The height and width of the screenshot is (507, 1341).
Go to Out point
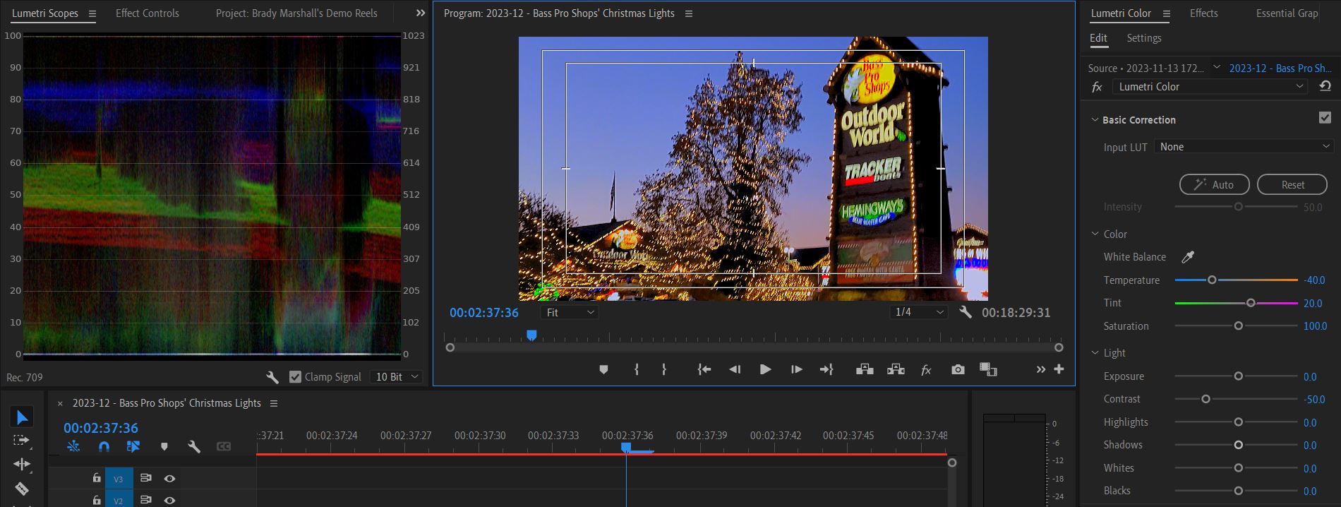(826, 369)
